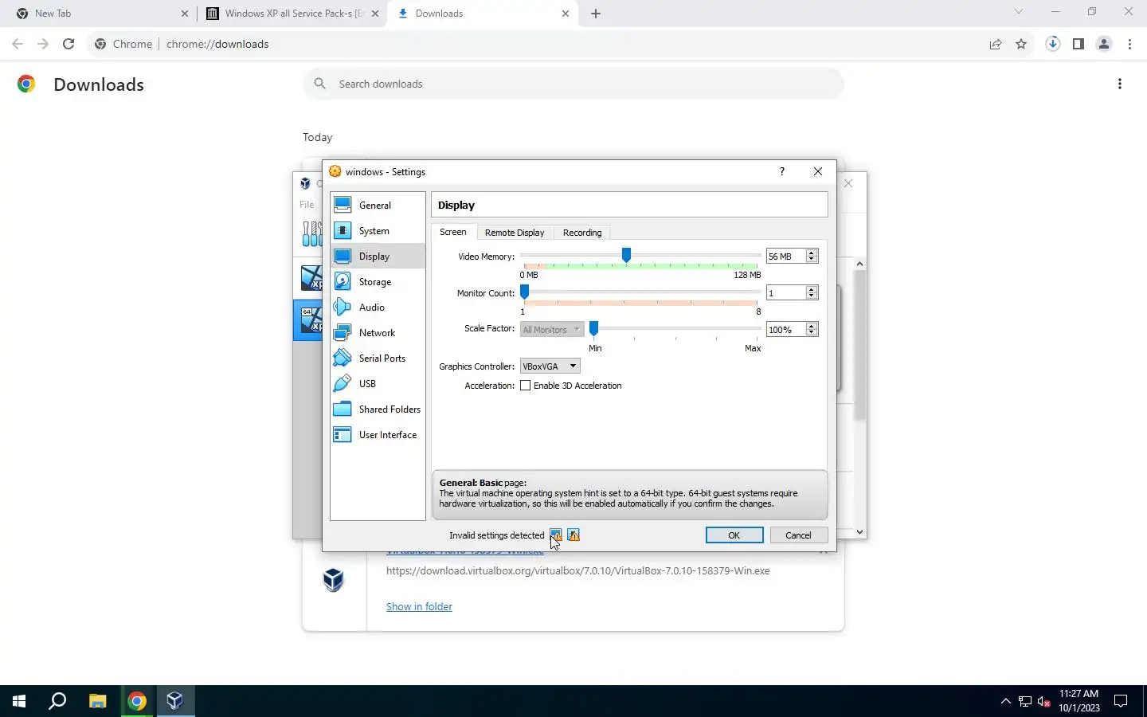The width and height of the screenshot is (1147, 717).
Task: Open Audio settings speaker icon
Action: (343, 307)
